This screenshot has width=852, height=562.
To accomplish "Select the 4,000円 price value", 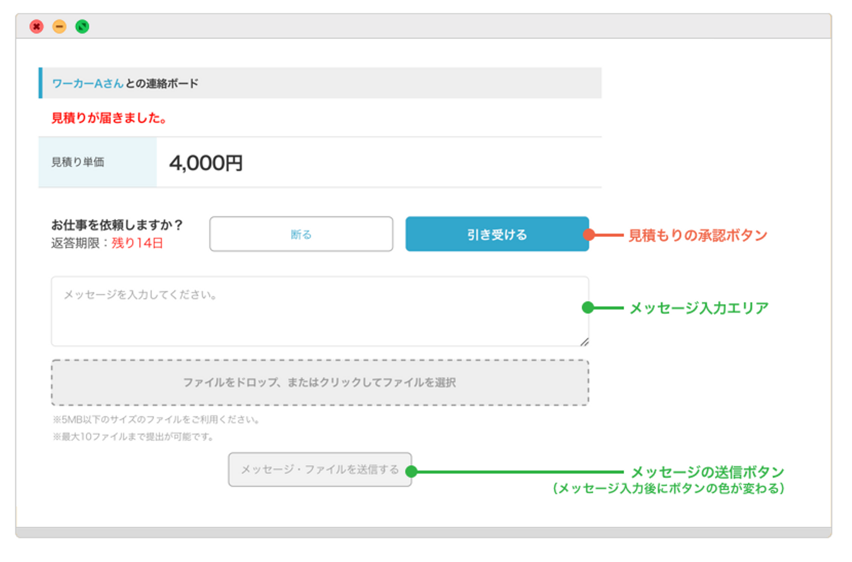I will [x=206, y=163].
